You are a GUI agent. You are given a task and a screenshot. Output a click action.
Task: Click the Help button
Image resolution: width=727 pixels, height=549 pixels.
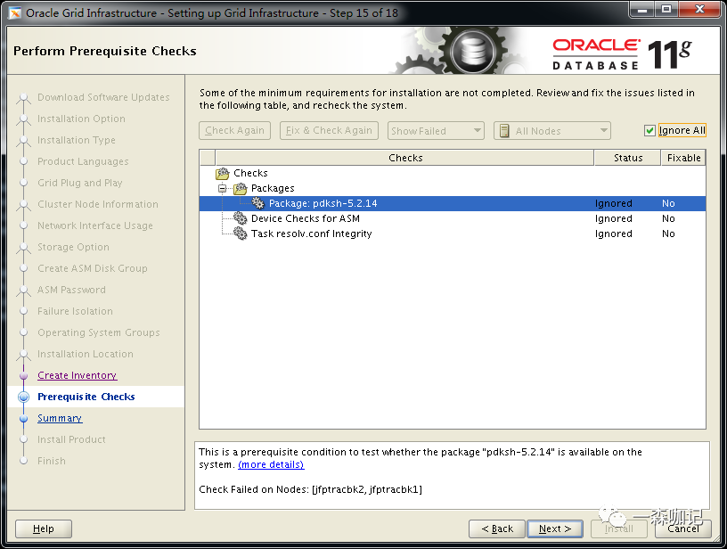44,529
